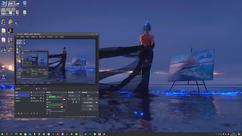The width and height of the screenshot is (242, 136).
Task: Open Settings from the controls panel
Action: [90, 109]
